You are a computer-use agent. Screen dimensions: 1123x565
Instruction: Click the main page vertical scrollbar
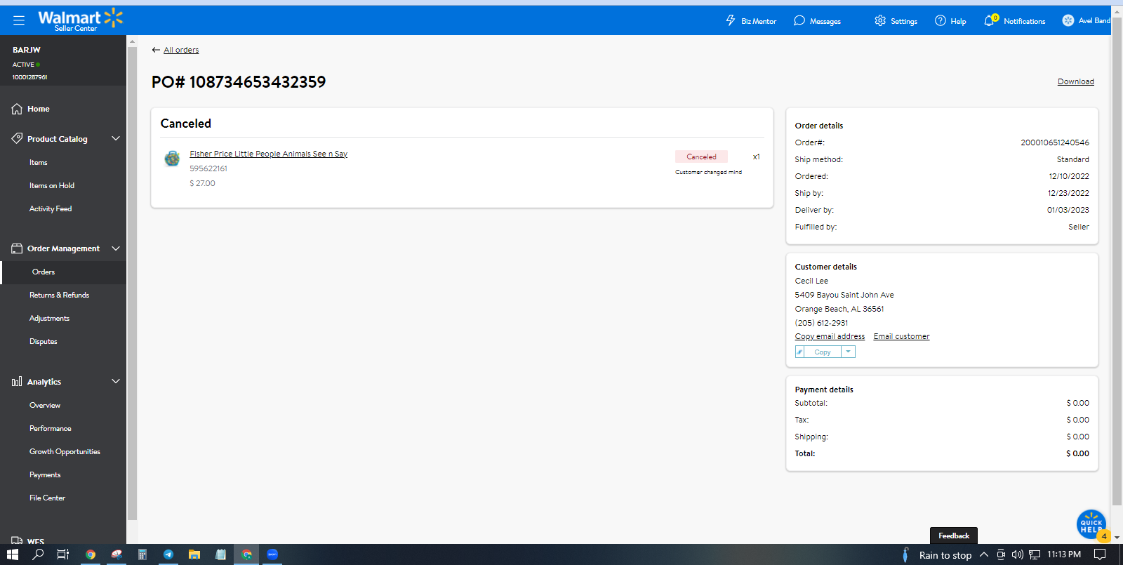pos(1117,260)
